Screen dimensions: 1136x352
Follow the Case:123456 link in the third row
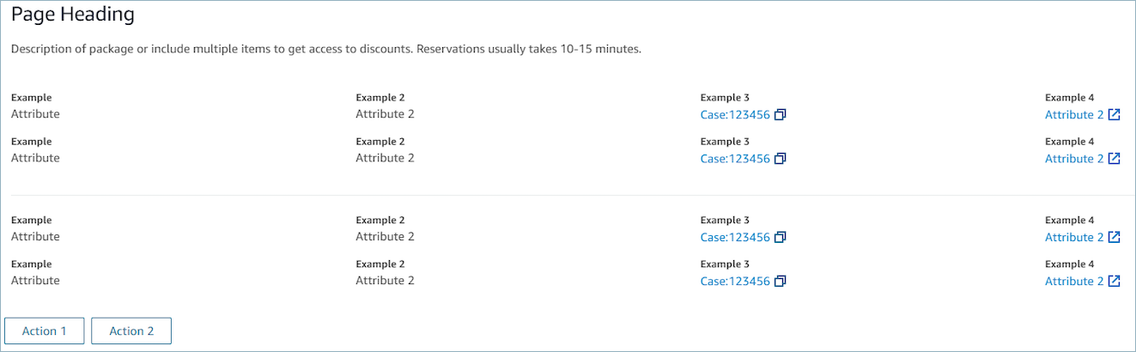735,238
